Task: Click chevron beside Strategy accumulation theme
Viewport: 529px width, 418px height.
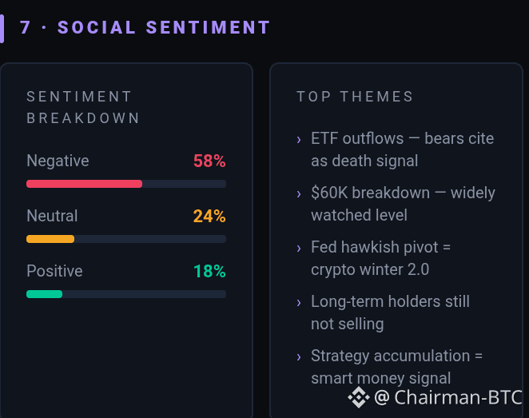Action: point(299,356)
